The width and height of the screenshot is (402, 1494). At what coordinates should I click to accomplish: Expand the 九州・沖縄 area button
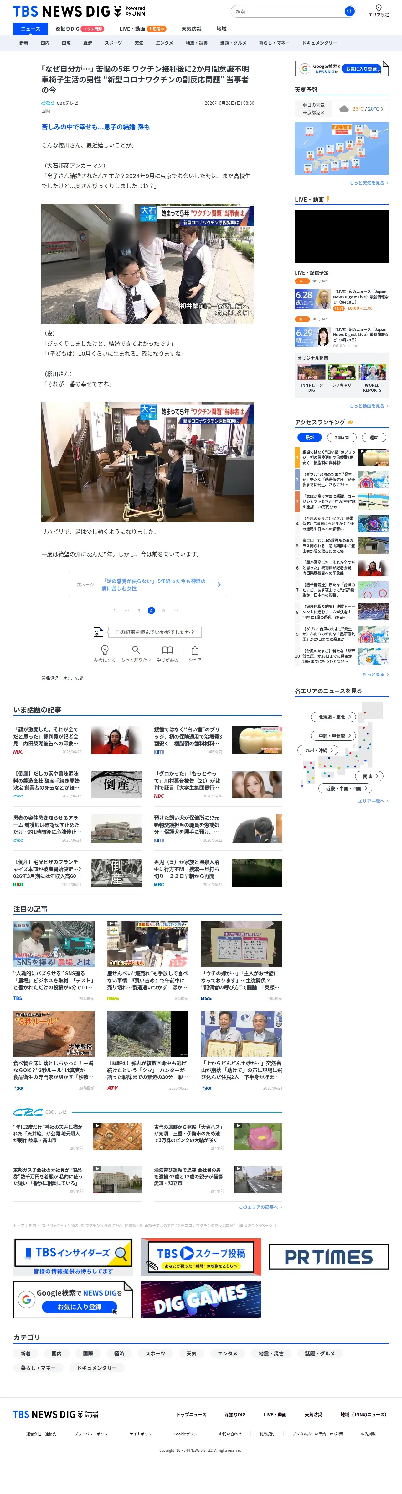pyautogui.click(x=318, y=750)
